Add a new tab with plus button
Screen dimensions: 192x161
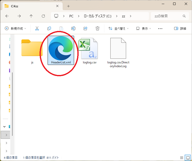pyautogui.click(x=69, y=6)
